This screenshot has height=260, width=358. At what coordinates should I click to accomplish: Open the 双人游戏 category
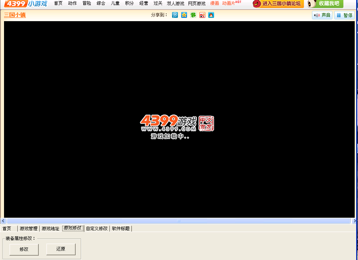coord(175,3)
